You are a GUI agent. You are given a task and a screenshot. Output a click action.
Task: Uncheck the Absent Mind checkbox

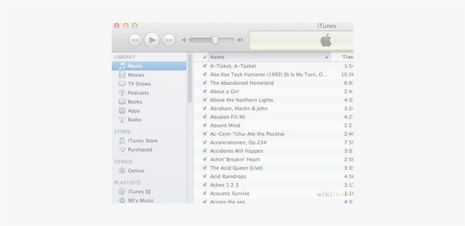tap(205, 125)
